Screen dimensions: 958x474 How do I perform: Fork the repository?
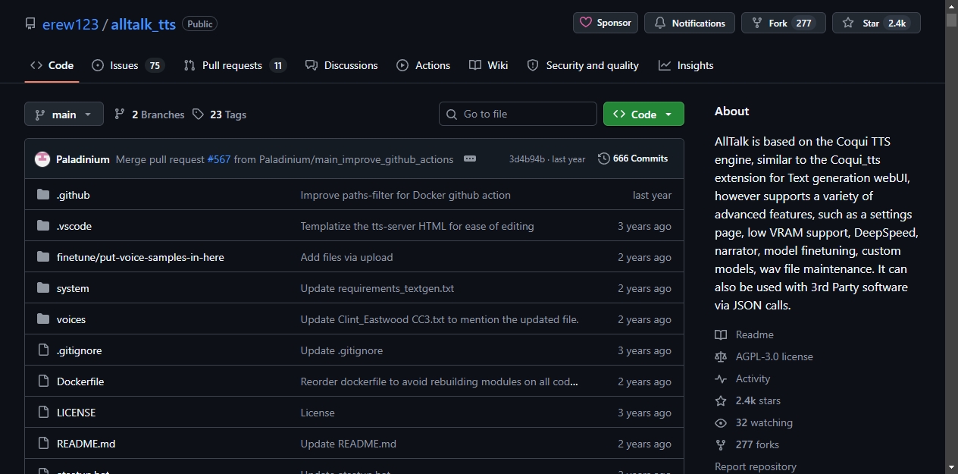pyautogui.click(x=784, y=23)
